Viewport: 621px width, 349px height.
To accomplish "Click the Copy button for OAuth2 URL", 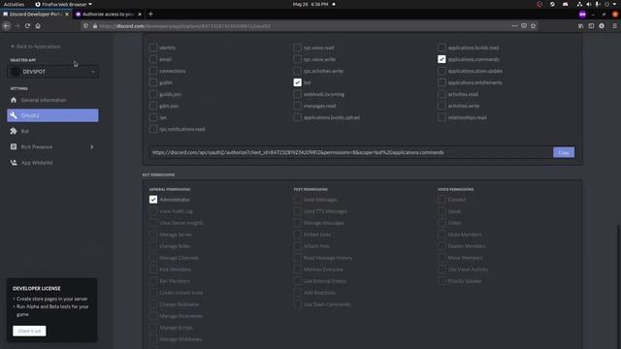I will coord(564,152).
